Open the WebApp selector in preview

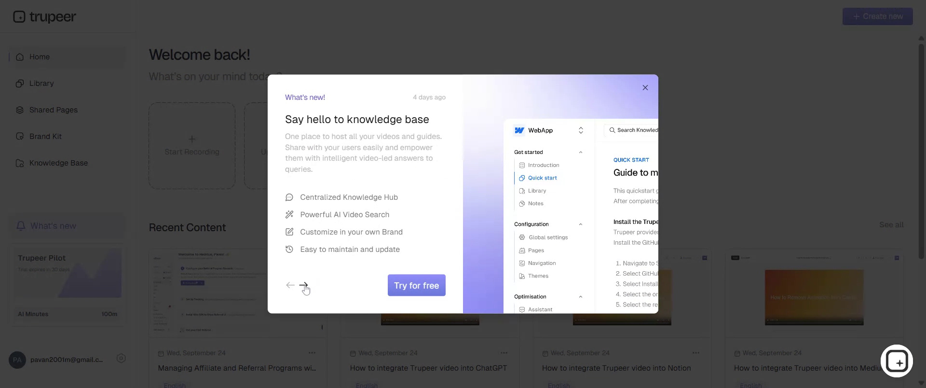click(x=549, y=130)
